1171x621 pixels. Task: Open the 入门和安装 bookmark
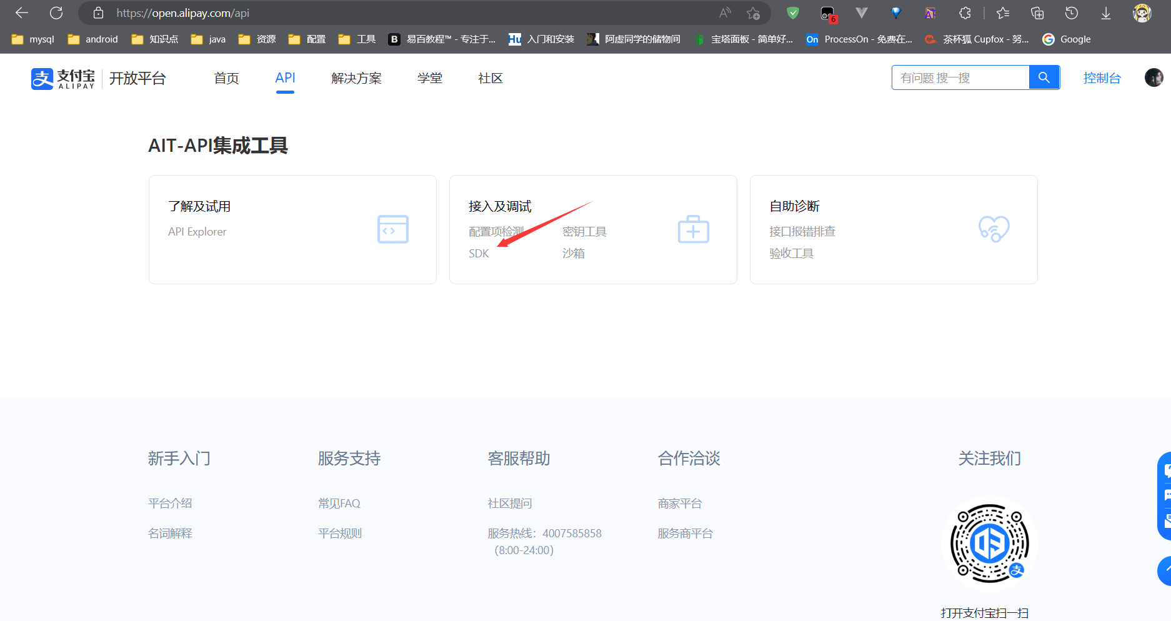[541, 39]
